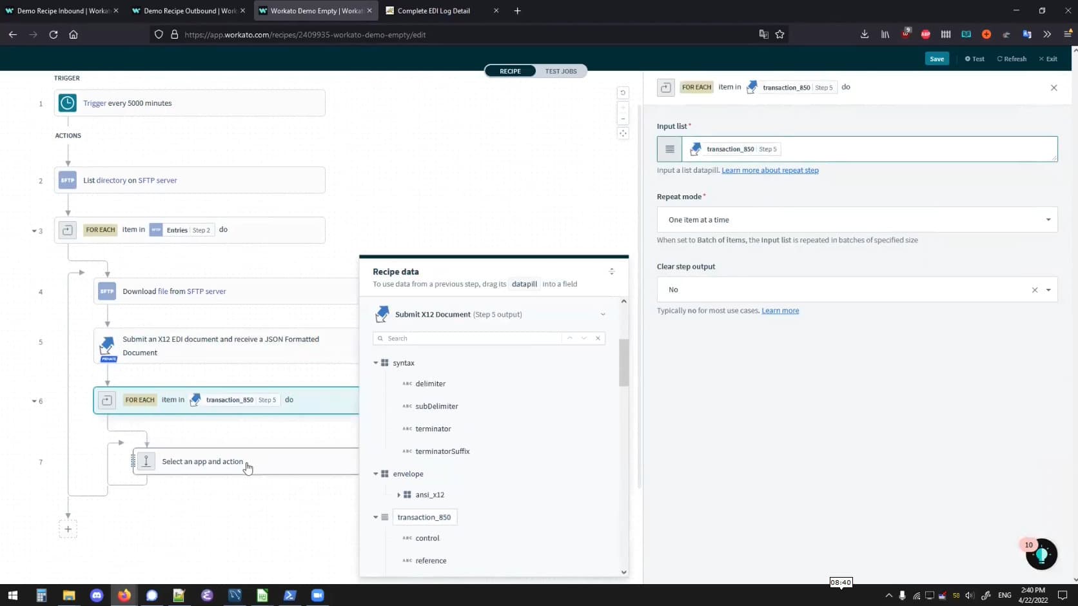Bookmark this page with the star icon
The width and height of the screenshot is (1078, 606).
(780, 35)
